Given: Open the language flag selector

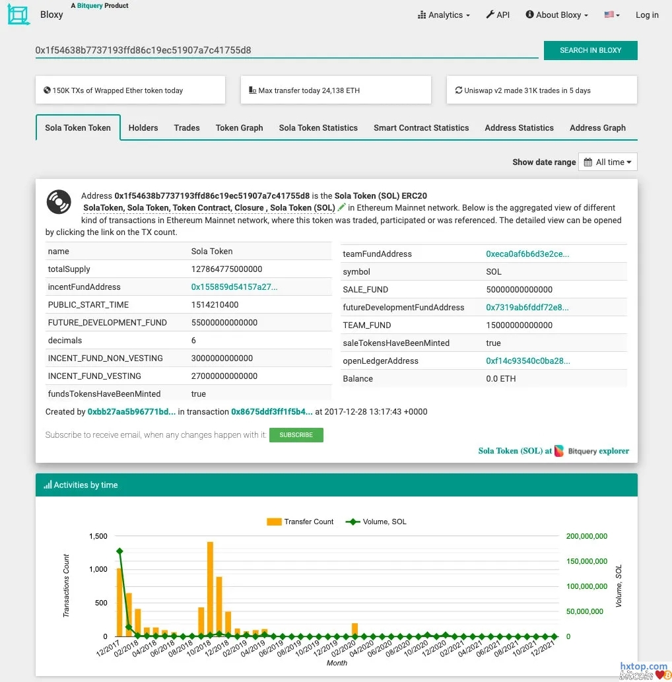Looking at the screenshot, I should coord(612,15).
